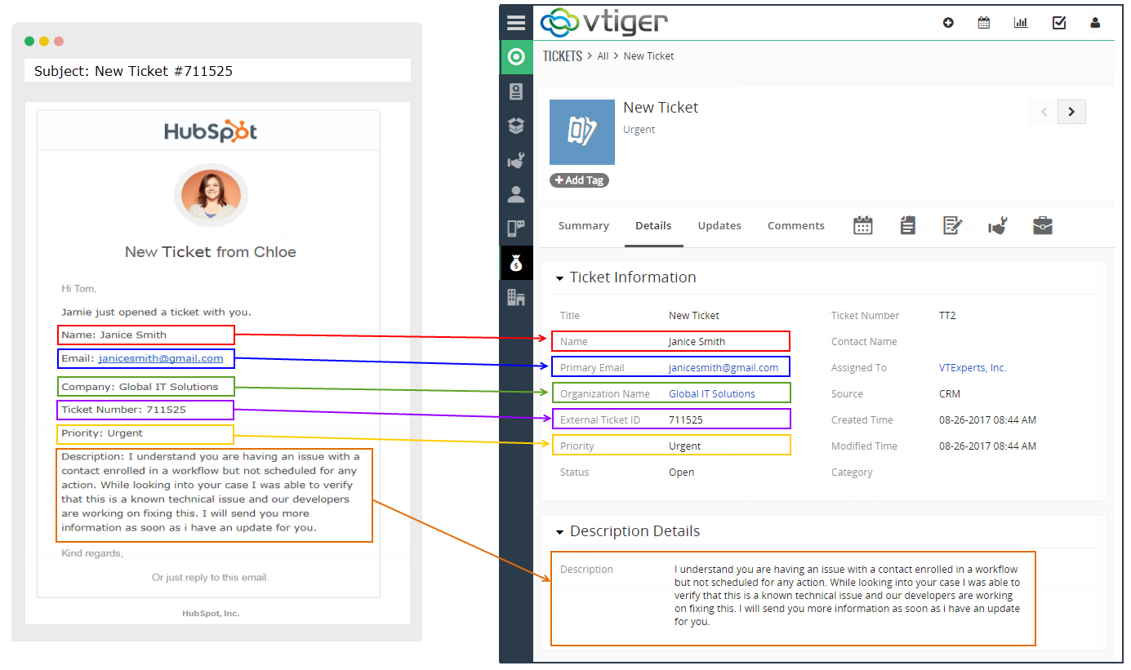The width and height of the screenshot is (1131, 670).
Task: Click the Add Tag button
Action: [x=579, y=180]
